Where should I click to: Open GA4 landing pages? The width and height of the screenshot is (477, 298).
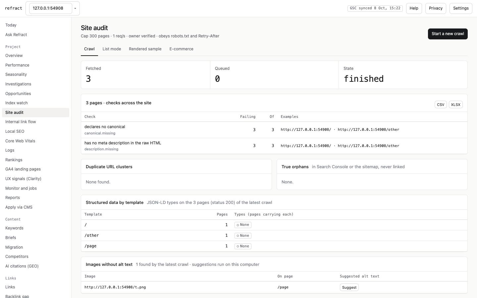coord(35,169)
